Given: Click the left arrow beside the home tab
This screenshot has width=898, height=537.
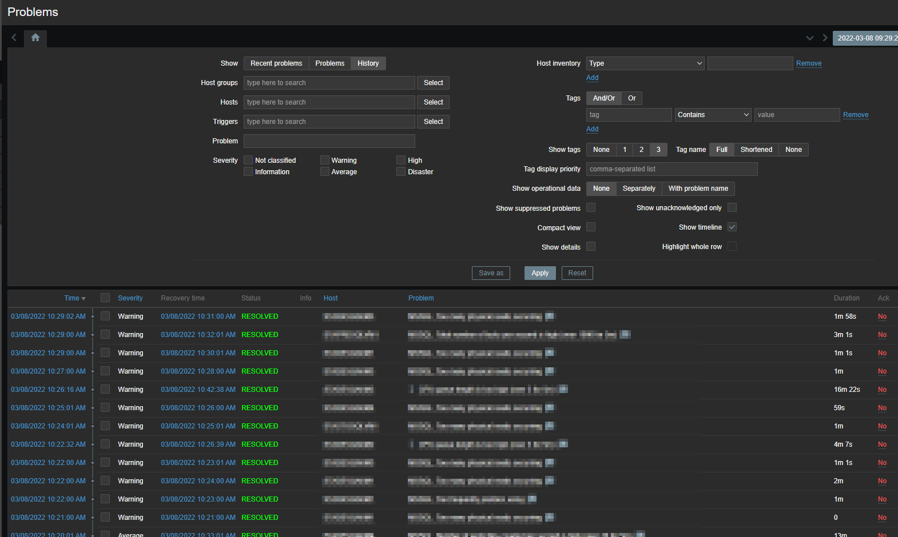Looking at the screenshot, I should click(x=14, y=38).
